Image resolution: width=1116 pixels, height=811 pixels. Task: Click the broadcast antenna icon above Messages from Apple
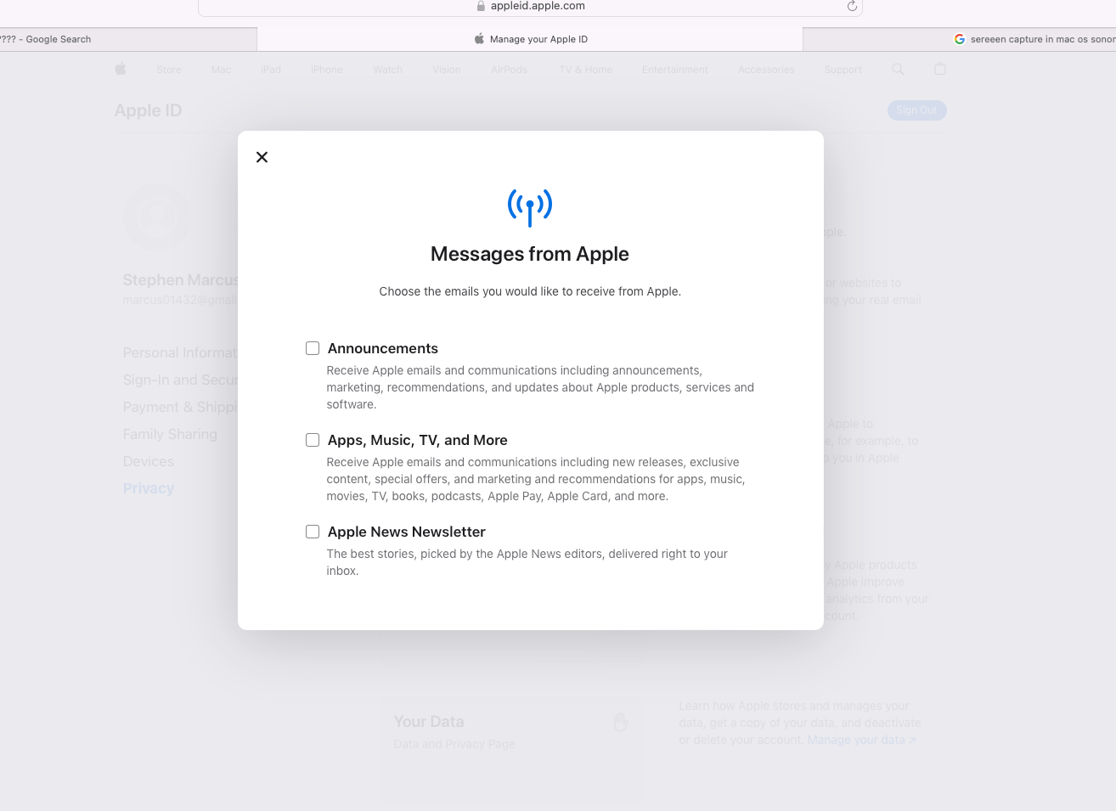[529, 206]
